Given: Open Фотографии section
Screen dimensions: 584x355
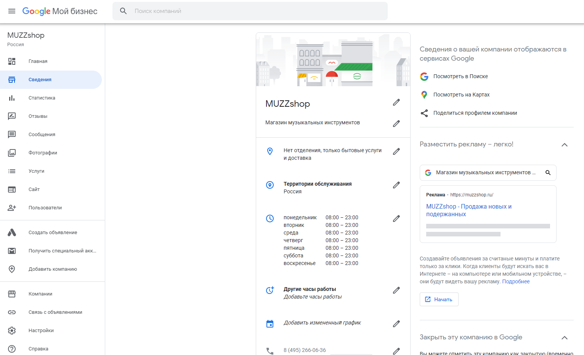Looking at the screenshot, I should point(51,153).
